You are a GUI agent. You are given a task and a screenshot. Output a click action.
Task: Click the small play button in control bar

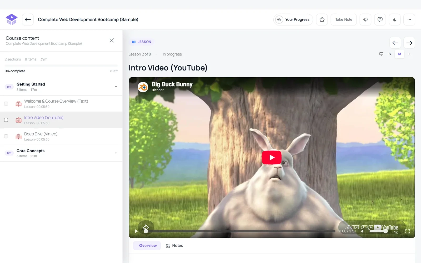coord(136,231)
